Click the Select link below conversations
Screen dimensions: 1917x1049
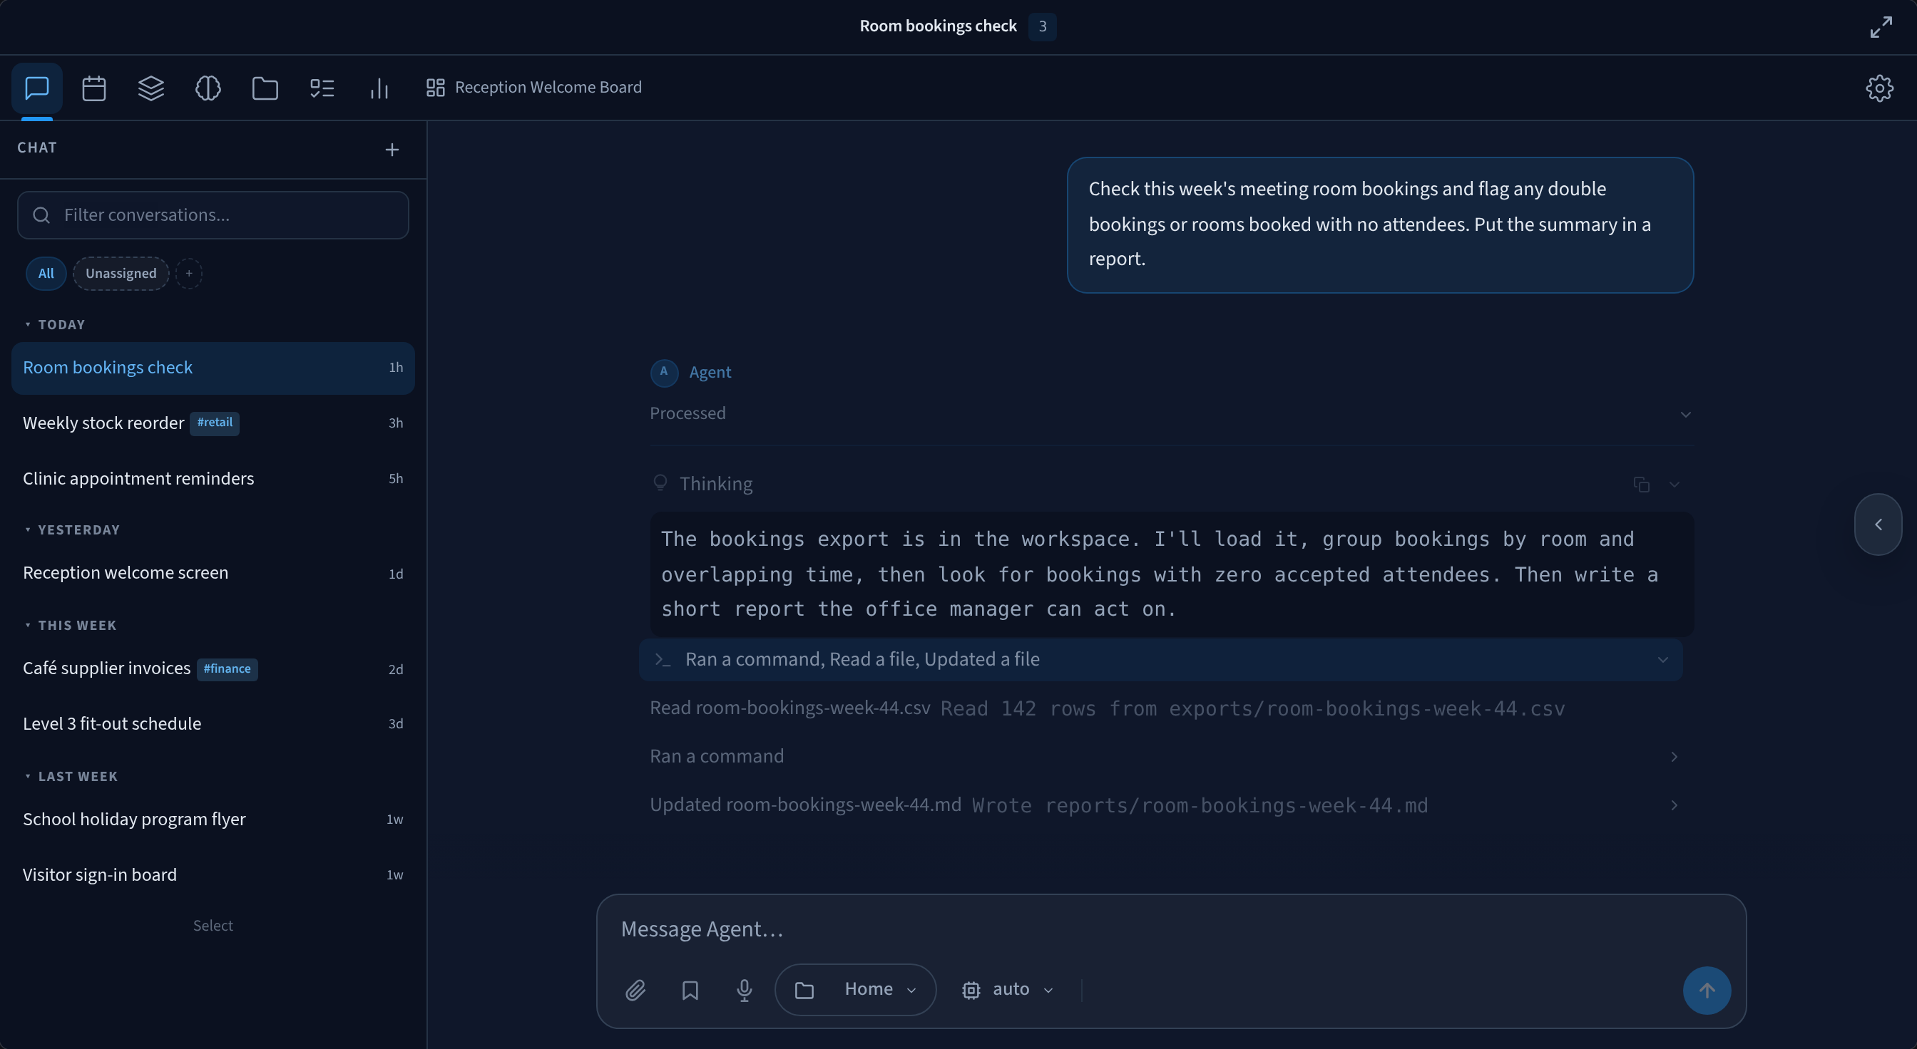[x=213, y=926]
